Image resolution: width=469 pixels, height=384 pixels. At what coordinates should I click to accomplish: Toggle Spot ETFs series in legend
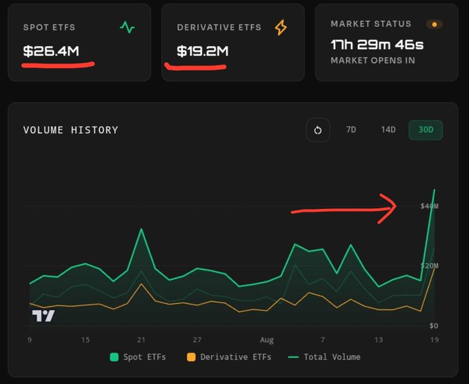(x=138, y=357)
